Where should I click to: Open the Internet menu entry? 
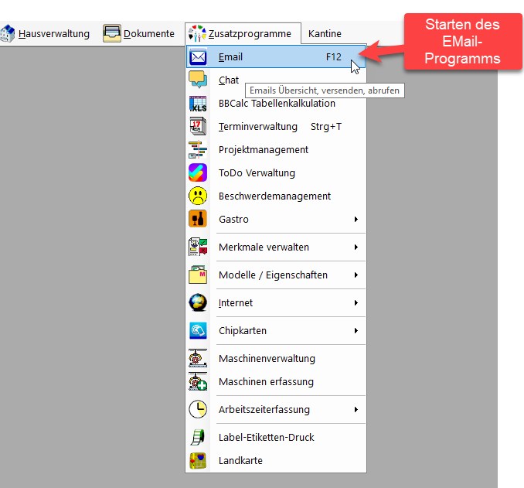click(276, 302)
